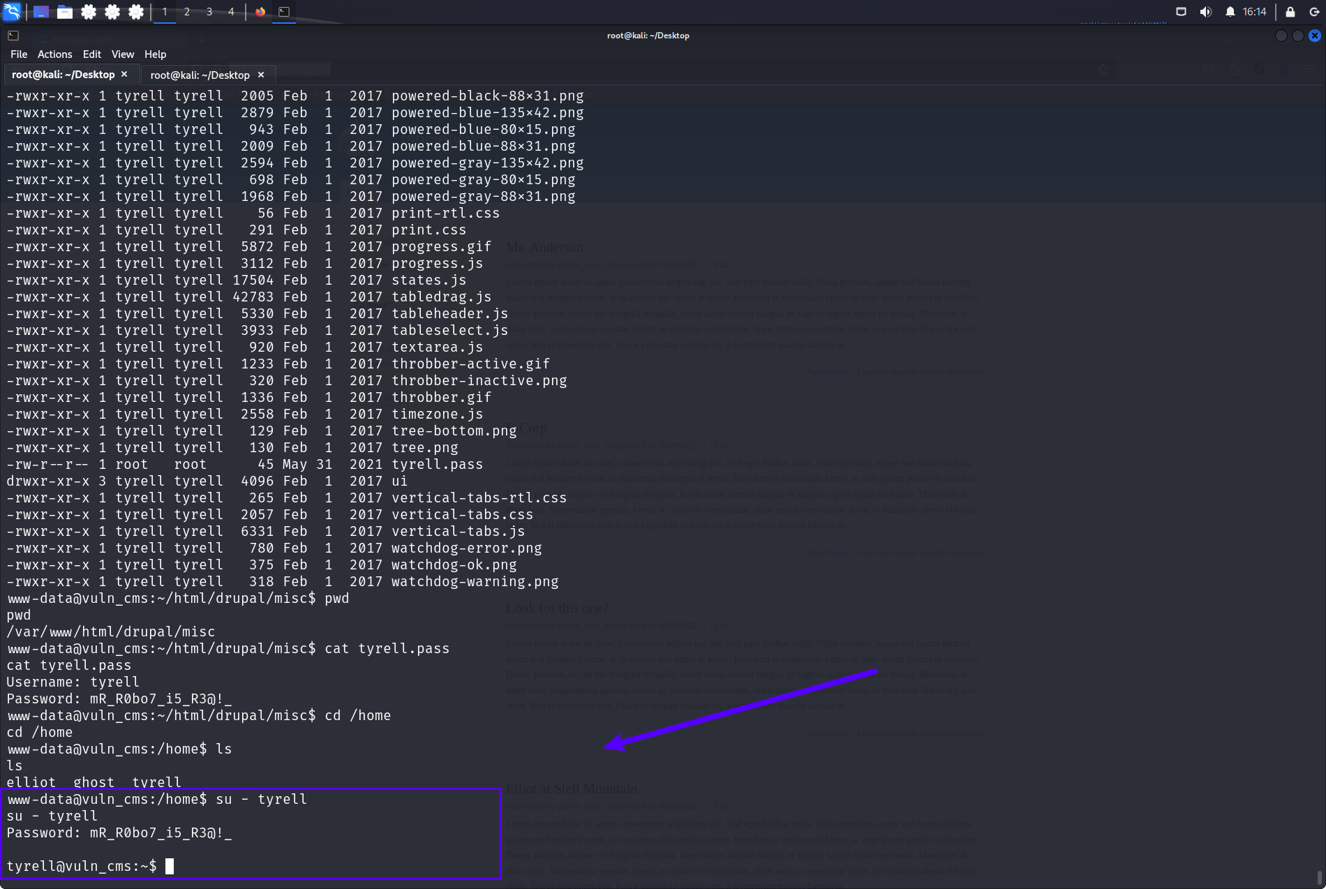Open the file manager from the panel
The height and width of the screenshot is (889, 1326).
(65, 12)
